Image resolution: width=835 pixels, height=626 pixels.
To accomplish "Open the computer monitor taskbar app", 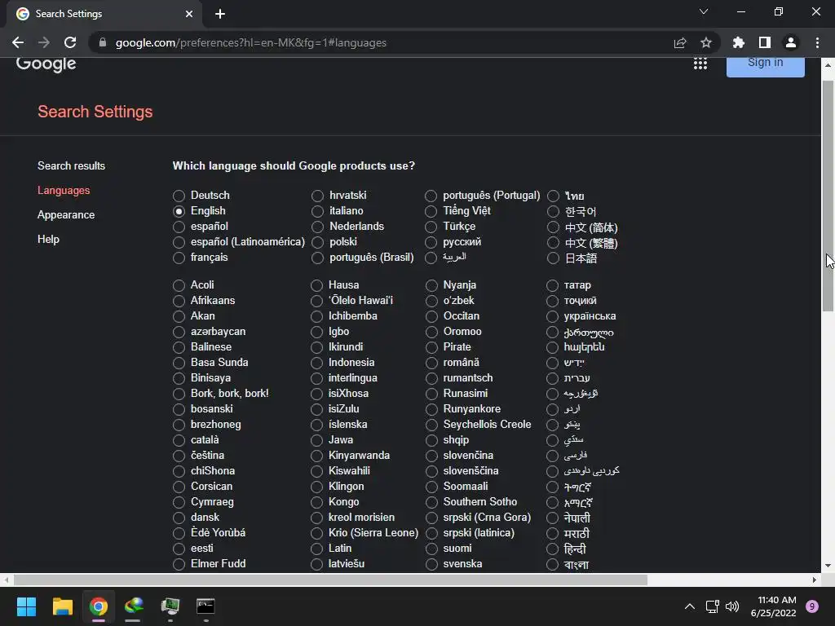I will tap(170, 606).
